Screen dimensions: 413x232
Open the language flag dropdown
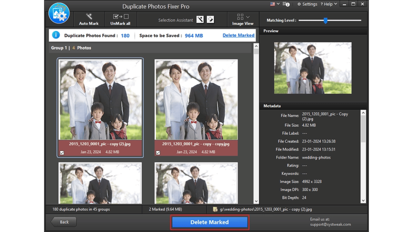click(275, 4)
